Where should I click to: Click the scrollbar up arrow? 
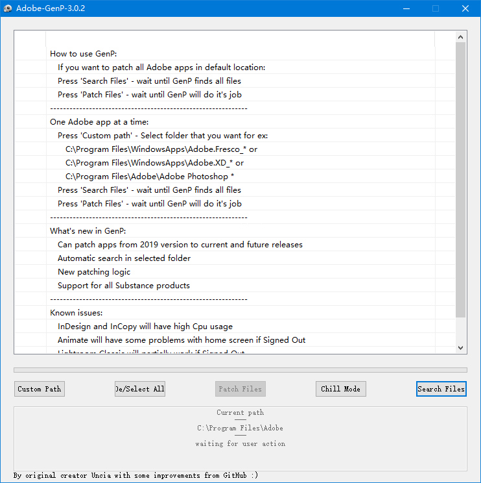(x=460, y=37)
